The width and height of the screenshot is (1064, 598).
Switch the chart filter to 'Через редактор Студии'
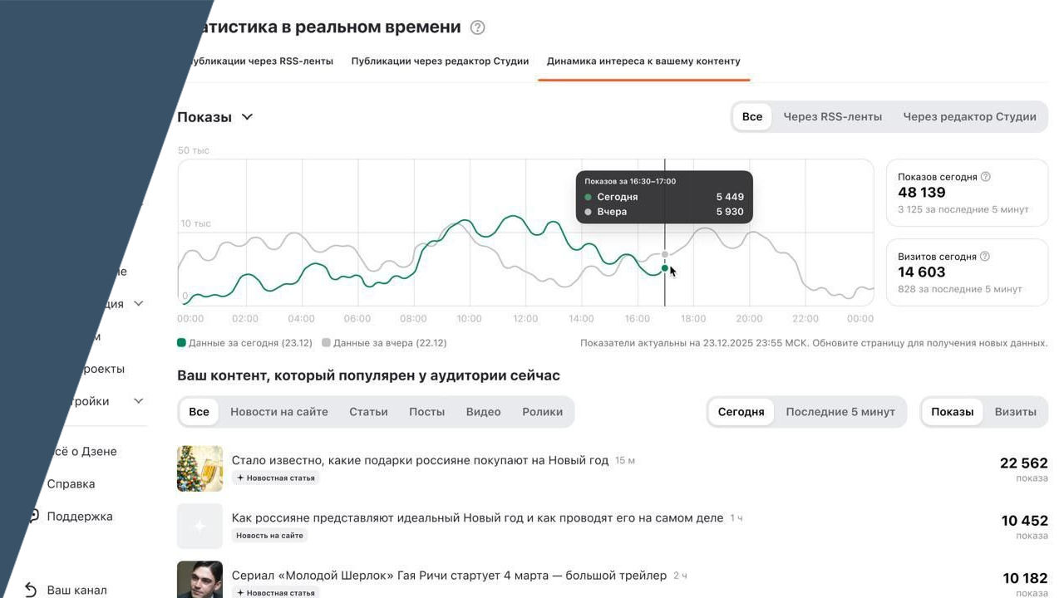click(969, 117)
